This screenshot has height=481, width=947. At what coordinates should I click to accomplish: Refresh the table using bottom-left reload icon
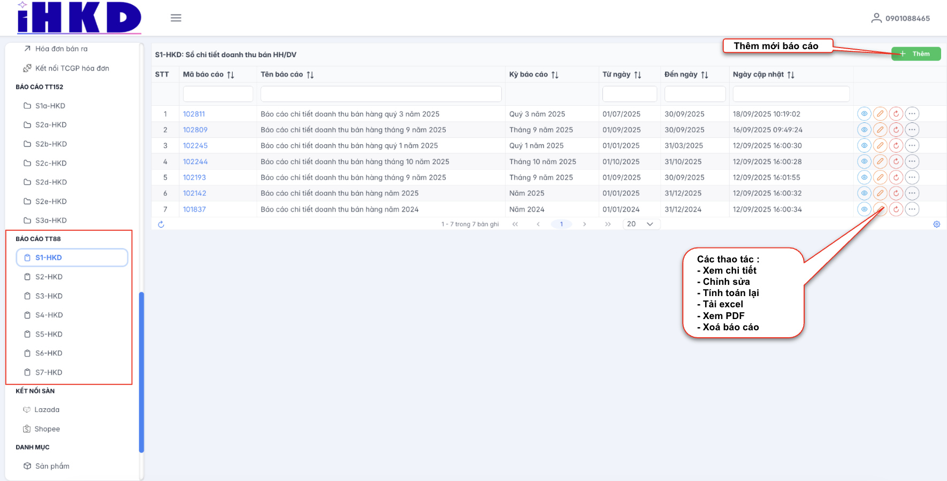coord(161,224)
